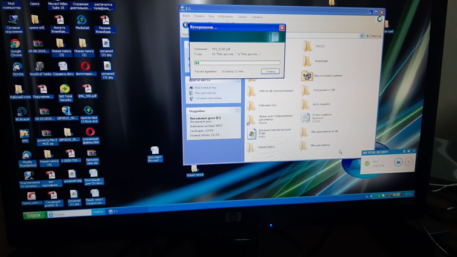Click the RL language indicator in tray
The height and width of the screenshot is (257, 457).
(367, 196)
